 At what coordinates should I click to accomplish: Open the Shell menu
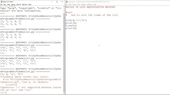pyautogui.click(x=8, y=4)
